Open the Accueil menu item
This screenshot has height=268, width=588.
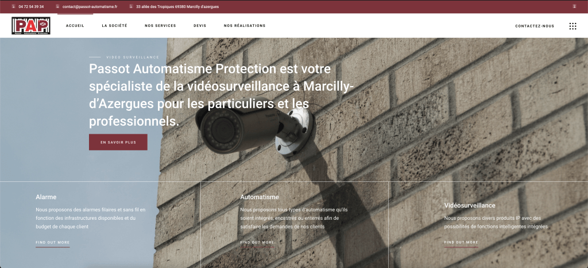click(75, 26)
